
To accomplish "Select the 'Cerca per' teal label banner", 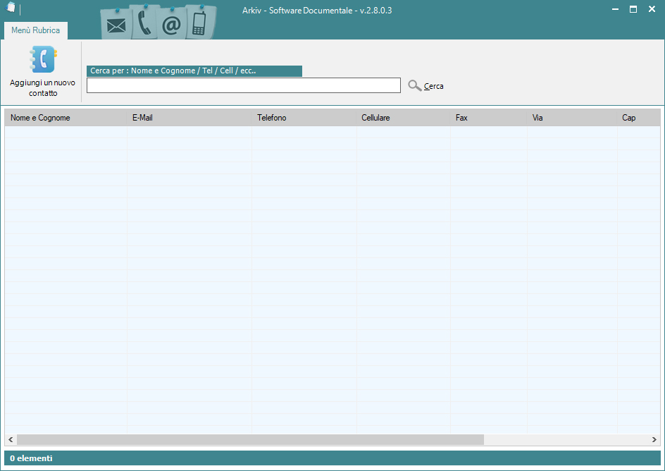I will (194, 71).
